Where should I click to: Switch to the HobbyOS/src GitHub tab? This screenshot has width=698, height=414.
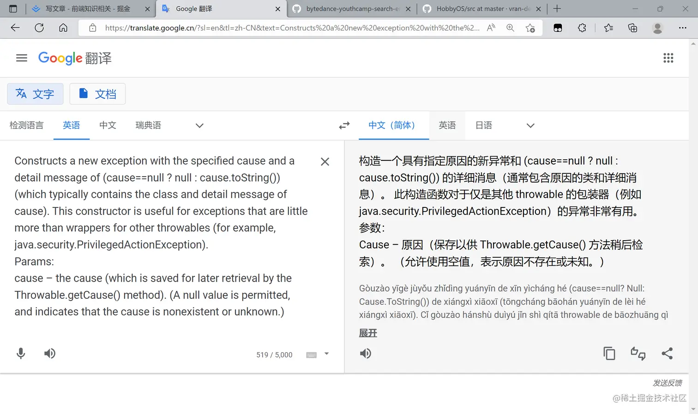coord(482,9)
